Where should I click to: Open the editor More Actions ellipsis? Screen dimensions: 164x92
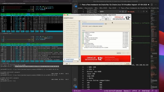click(x=156, y=5)
